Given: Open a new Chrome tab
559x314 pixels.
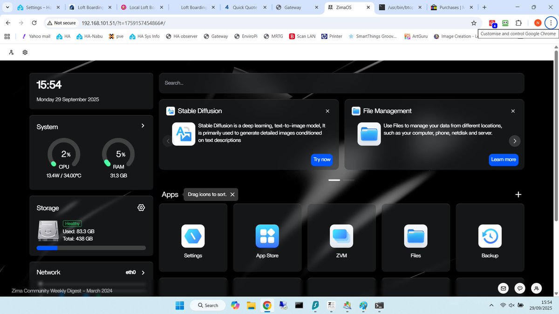Looking at the screenshot, I should [484, 7].
